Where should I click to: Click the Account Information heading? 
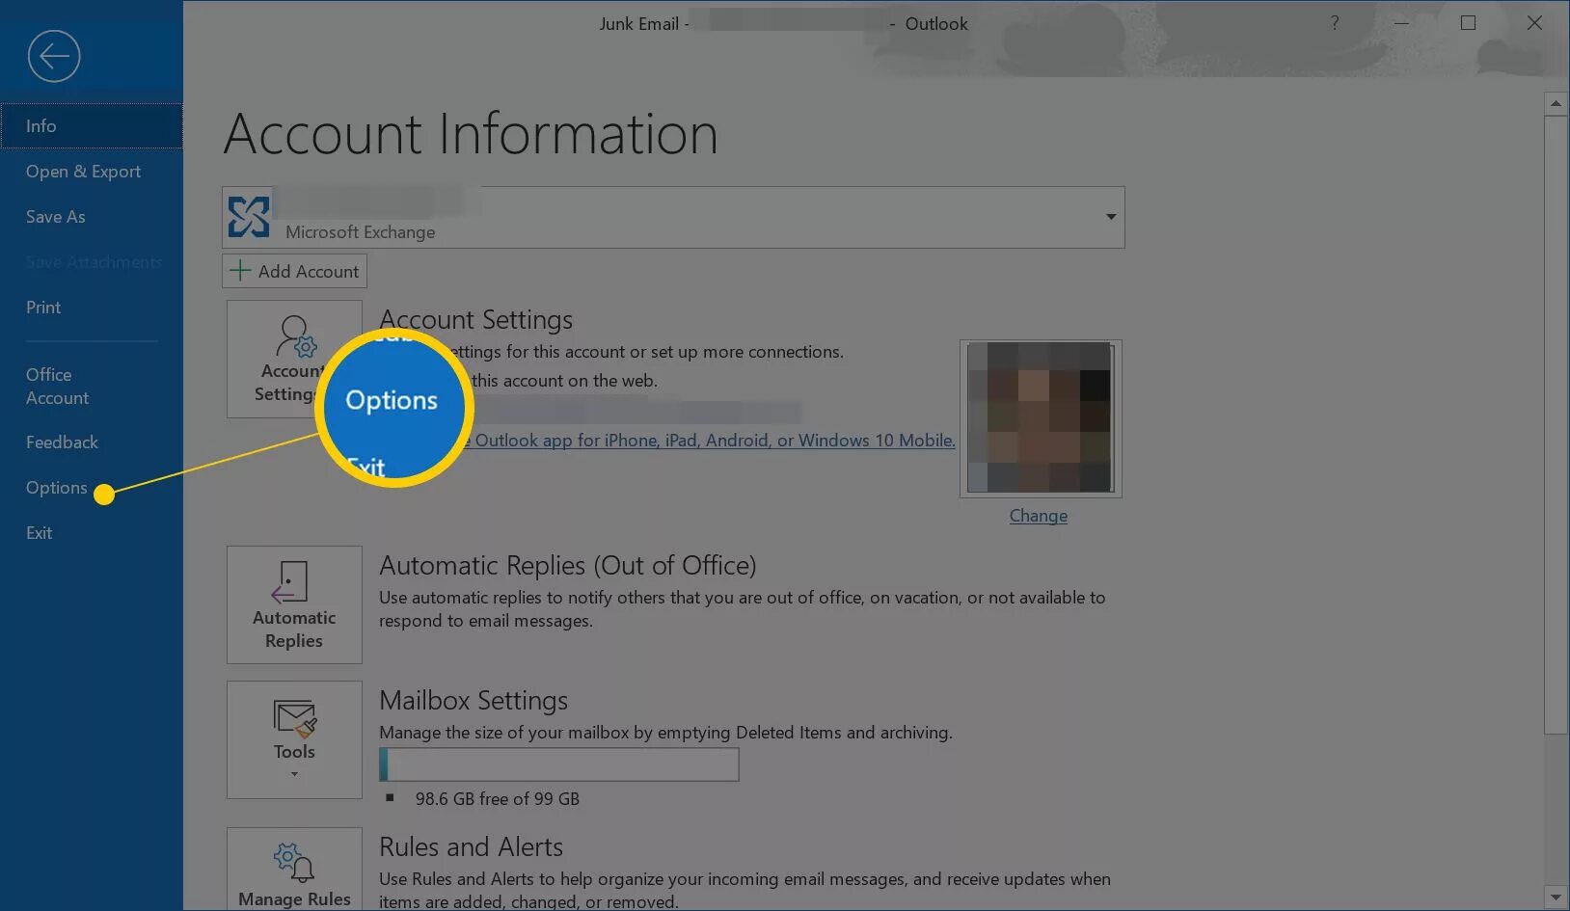point(471,134)
